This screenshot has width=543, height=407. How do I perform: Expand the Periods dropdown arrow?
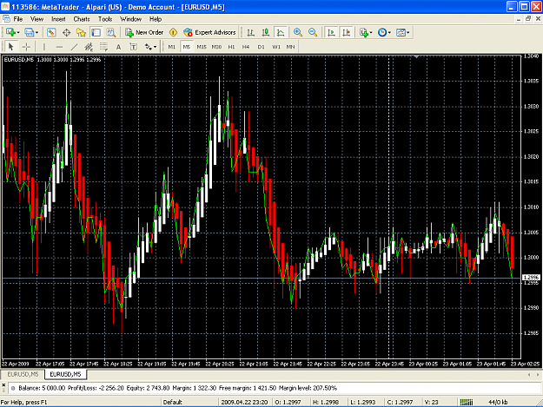(x=389, y=32)
